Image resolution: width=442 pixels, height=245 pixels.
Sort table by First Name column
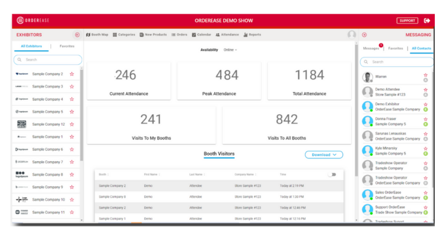tap(152, 175)
